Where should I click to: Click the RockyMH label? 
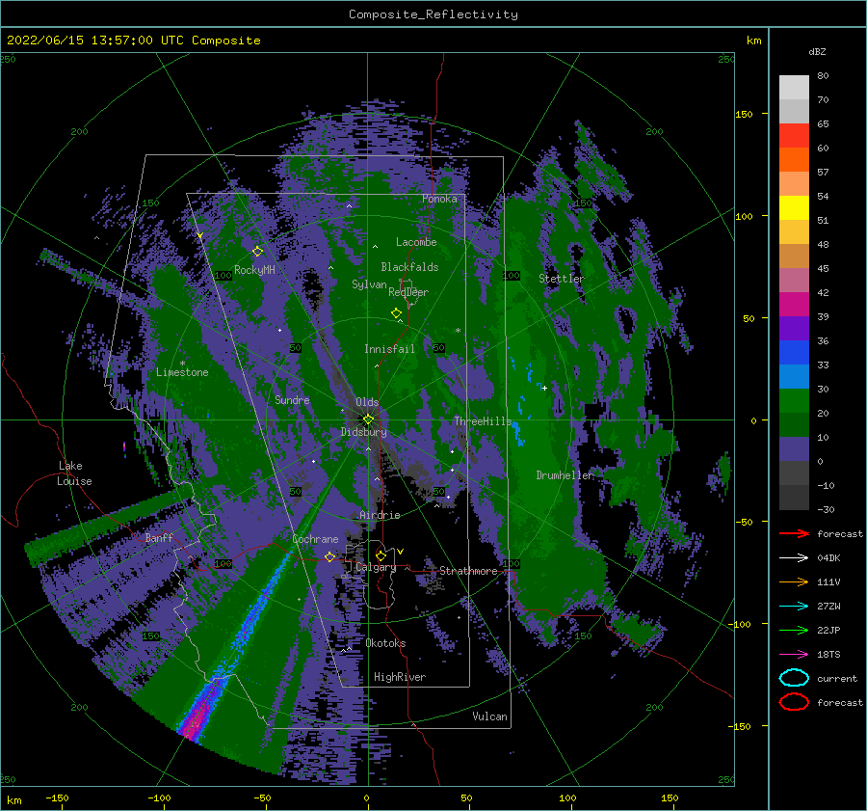pos(254,270)
